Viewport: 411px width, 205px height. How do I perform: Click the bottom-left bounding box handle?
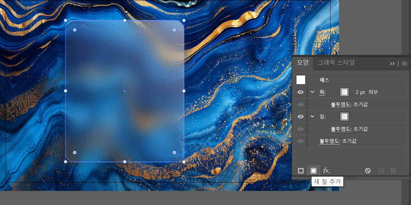point(65,162)
